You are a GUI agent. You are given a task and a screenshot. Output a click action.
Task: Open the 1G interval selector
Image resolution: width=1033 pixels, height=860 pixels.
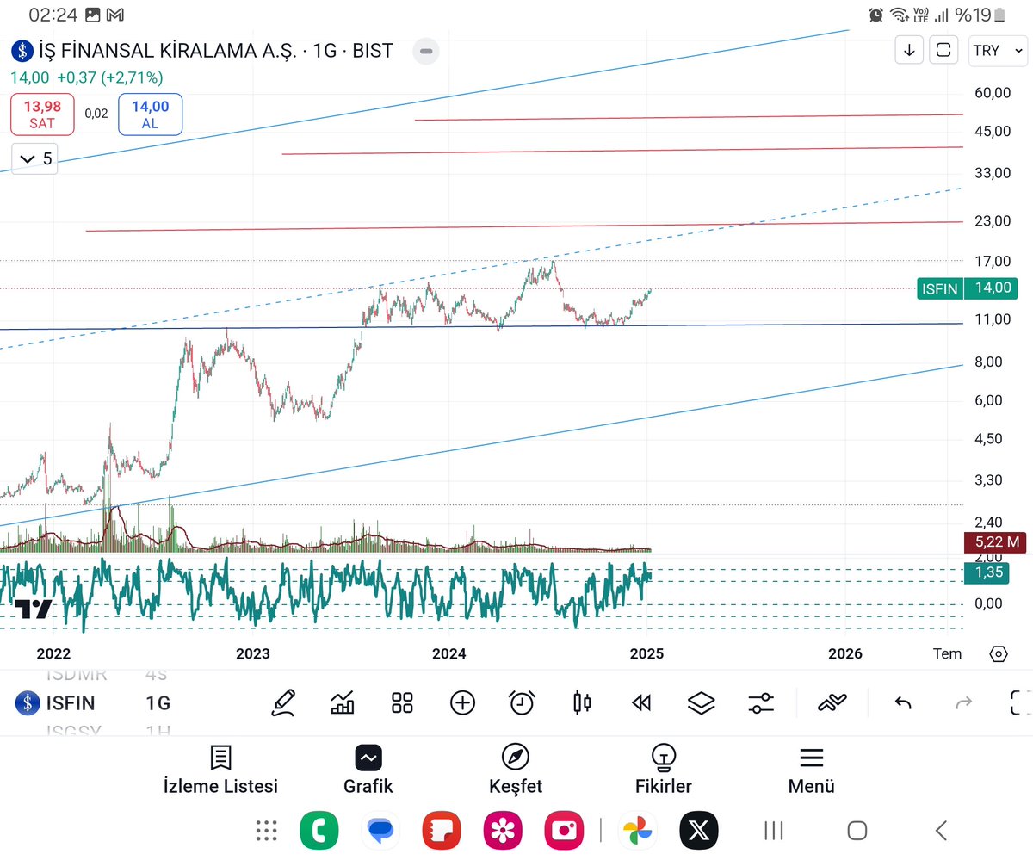pyautogui.click(x=158, y=703)
